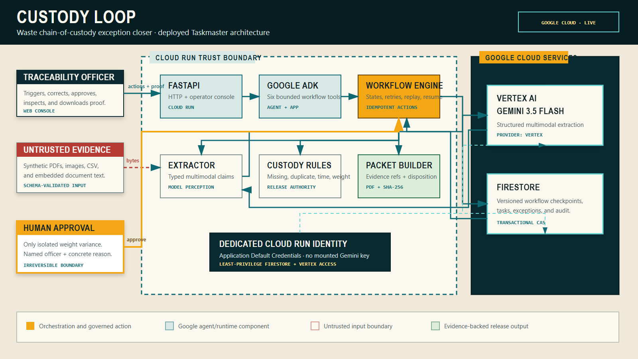638x359 pixels.
Task: Click the IDEMPOTENT ACTIONS tag
Action: (392, 107)
